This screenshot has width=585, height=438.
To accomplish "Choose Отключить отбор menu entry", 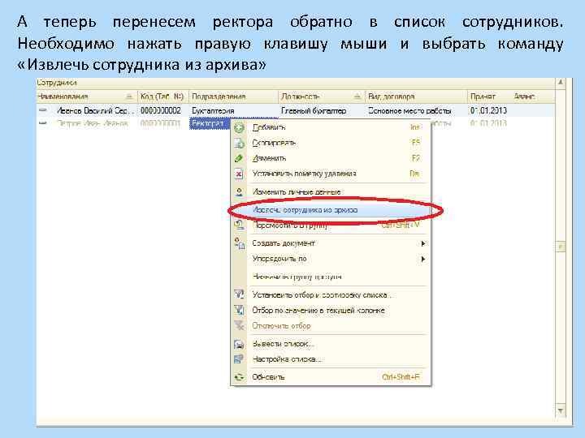I will (x=331, y=325).
